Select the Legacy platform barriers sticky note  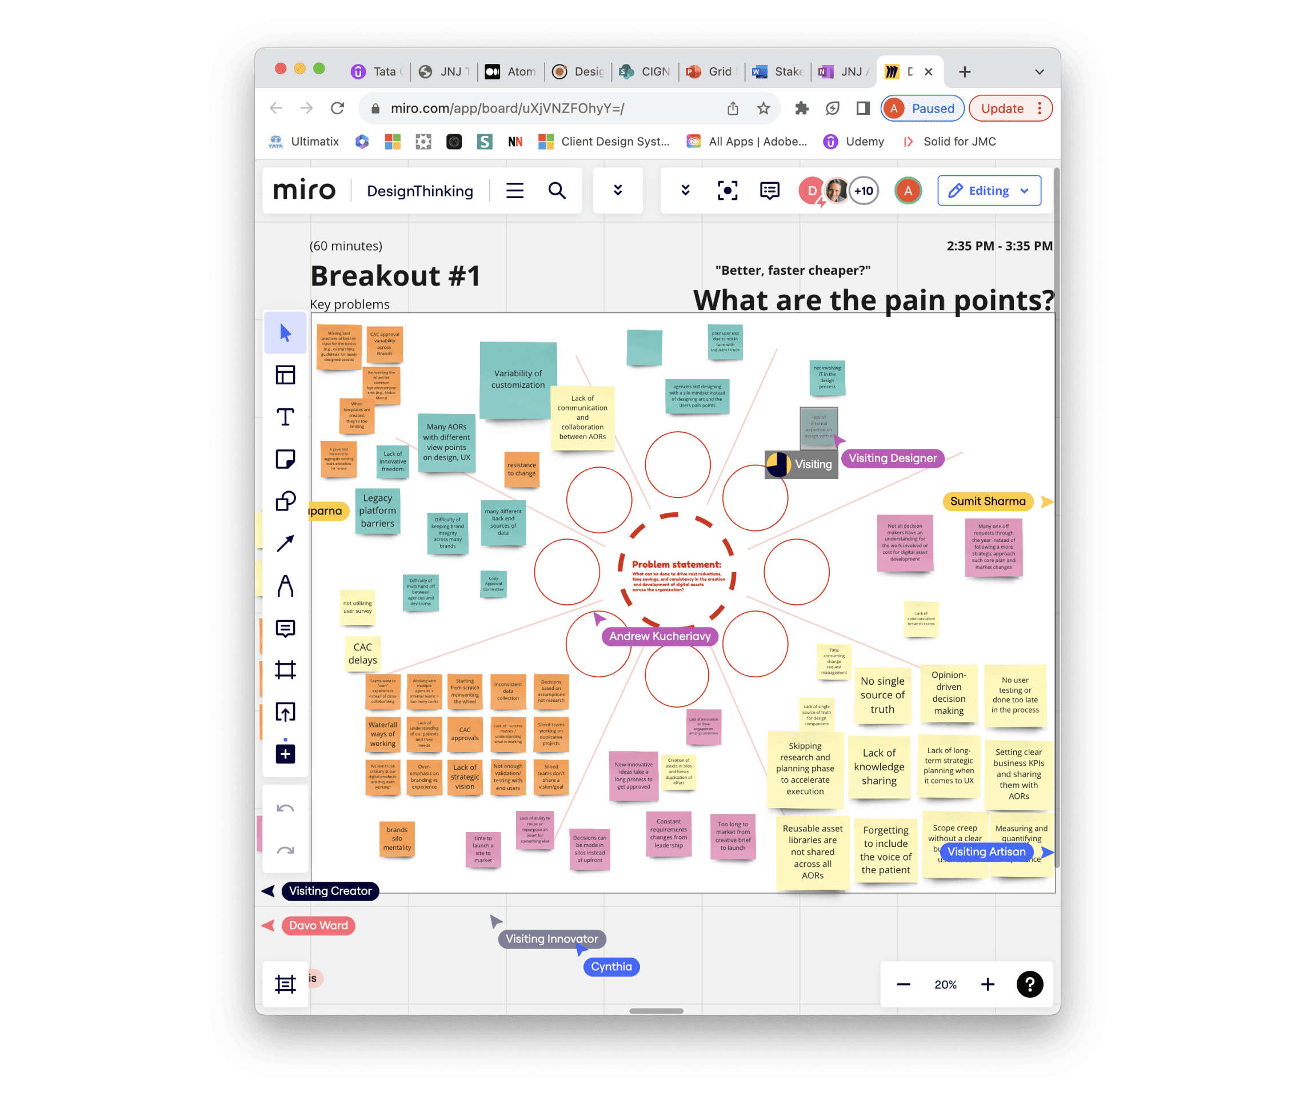pyautogui.click(x=378, y=511)
